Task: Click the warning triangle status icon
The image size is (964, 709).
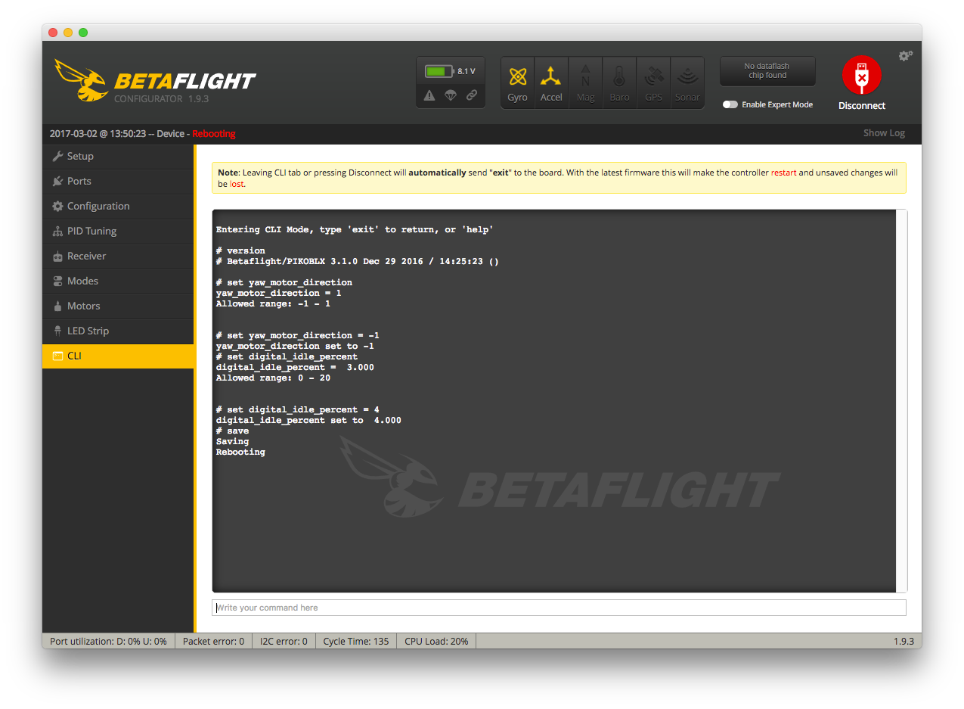Action: pos(429,95)
